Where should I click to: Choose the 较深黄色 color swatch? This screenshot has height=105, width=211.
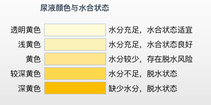pyautogui.click(x=75, y=73)
